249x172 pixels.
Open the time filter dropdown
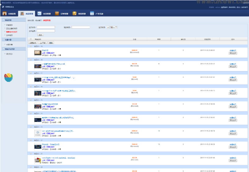click(x=112, y=27)
